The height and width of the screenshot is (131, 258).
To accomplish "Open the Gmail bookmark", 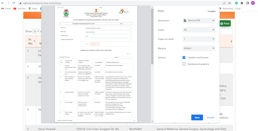I will 6,9.
